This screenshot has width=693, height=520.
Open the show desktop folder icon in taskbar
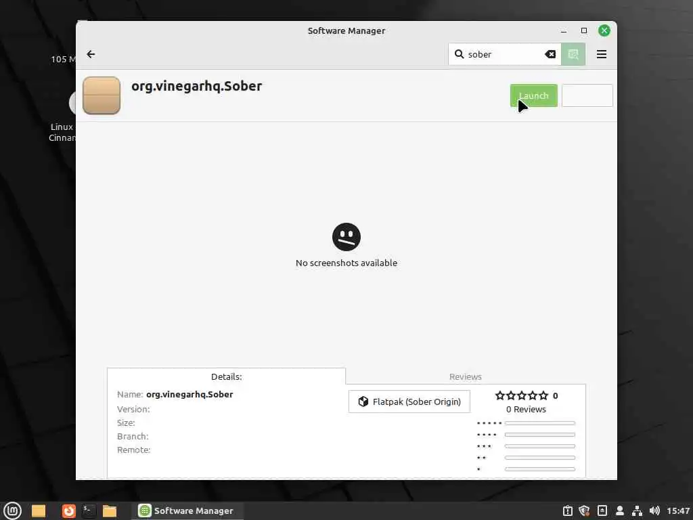click(39, 511)
